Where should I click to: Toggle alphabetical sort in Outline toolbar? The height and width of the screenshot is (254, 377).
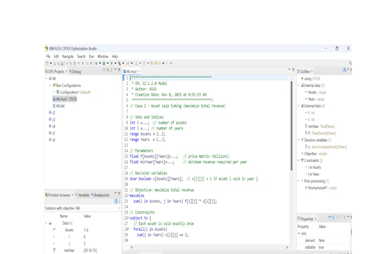[344, 70]
